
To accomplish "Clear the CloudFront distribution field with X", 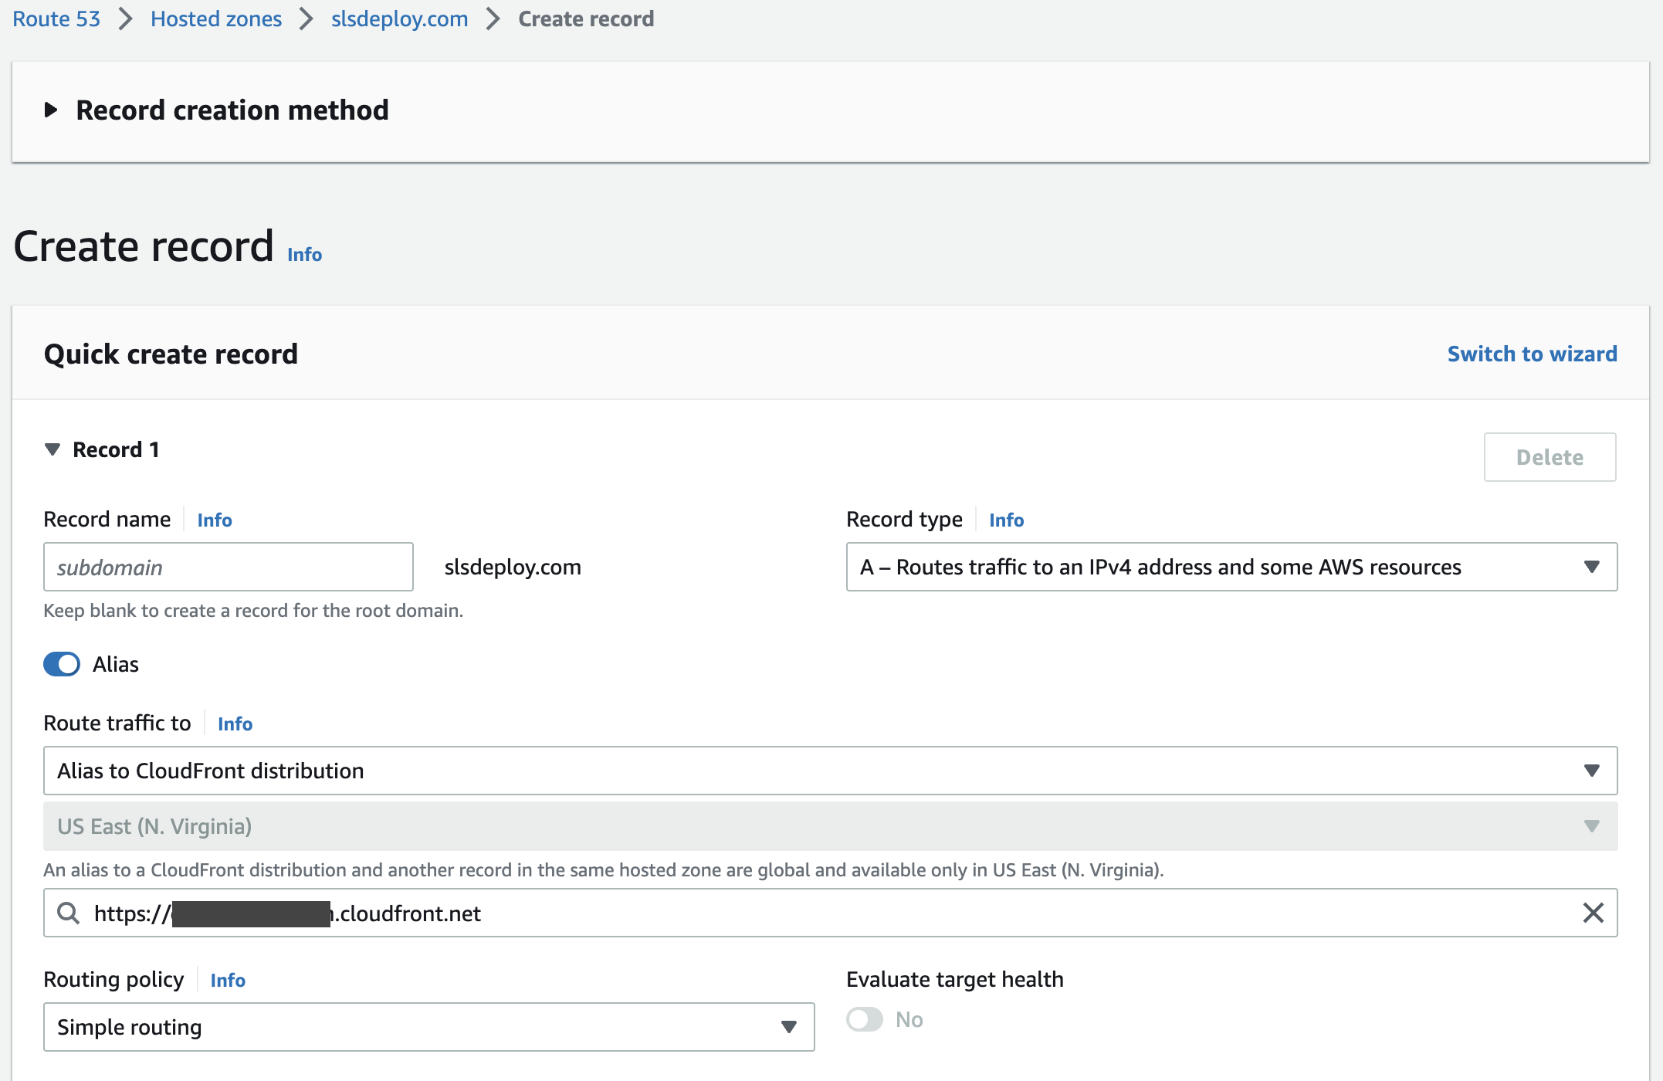I will (x=1593, y=913).
